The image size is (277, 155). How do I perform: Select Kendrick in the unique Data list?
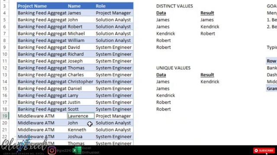(x=166, y=96)
